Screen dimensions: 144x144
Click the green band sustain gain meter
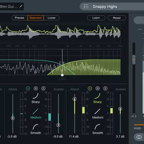click(112, 113)
